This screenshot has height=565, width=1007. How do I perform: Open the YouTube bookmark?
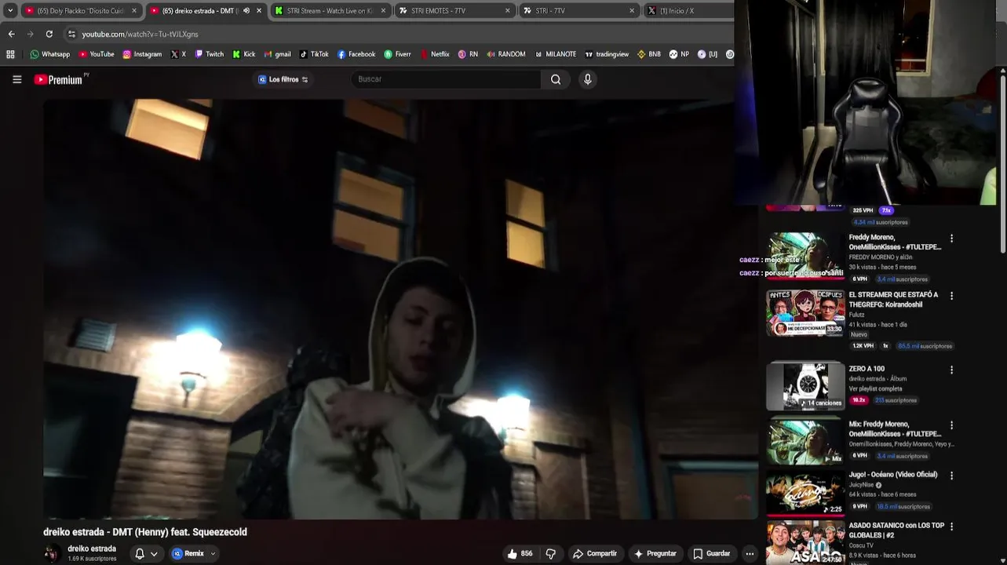click(96, 54)
